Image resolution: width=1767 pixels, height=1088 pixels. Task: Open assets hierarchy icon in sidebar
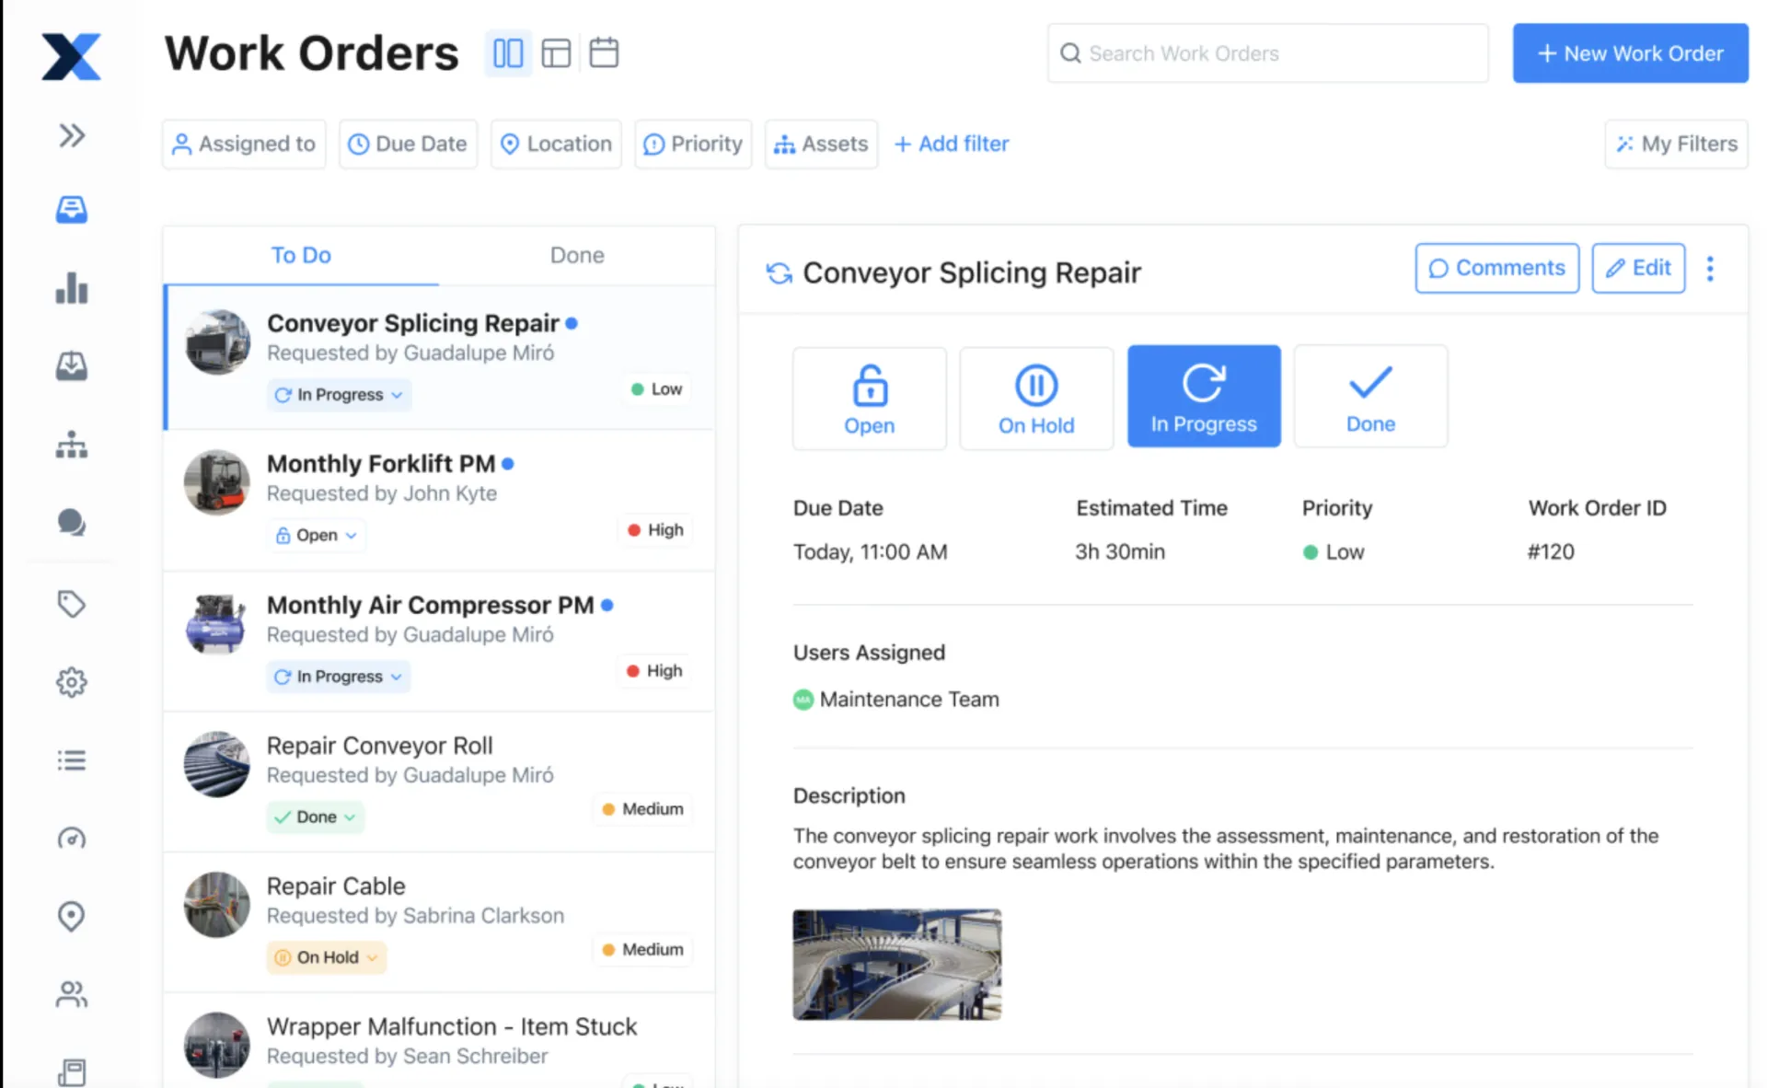pos(72,445)
